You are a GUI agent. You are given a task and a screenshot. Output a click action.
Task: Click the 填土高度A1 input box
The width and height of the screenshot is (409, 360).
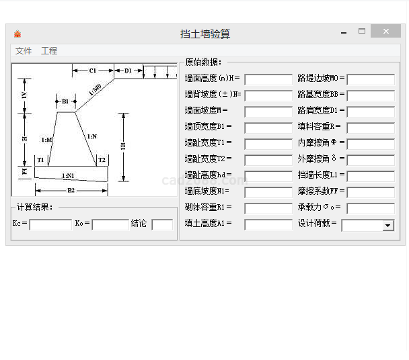[x=268, y=225]
